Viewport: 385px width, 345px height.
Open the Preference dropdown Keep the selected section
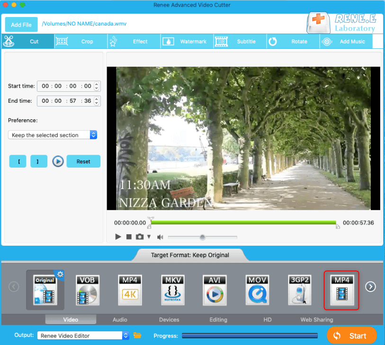(x=53, y=135)
